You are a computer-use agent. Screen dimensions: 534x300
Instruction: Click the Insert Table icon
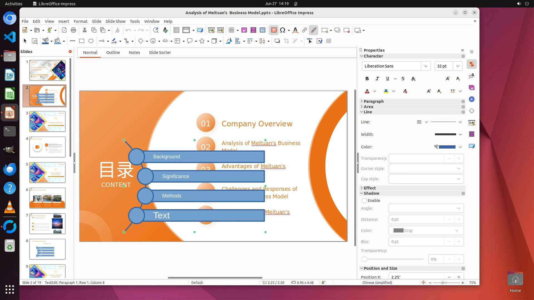[231, 30]
